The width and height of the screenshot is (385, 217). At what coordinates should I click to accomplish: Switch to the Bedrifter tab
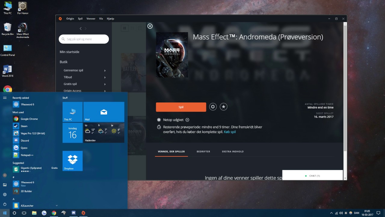point(203,152)
